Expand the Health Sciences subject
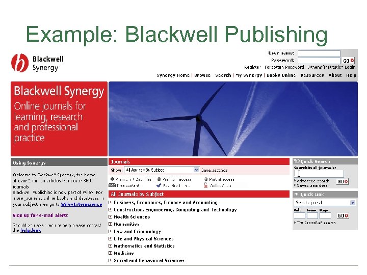 click(110, 217)
